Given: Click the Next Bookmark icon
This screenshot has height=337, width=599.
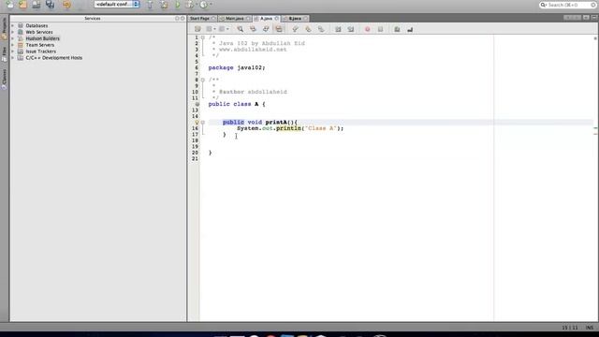Looking at the screenshot, I should point(308,29).
